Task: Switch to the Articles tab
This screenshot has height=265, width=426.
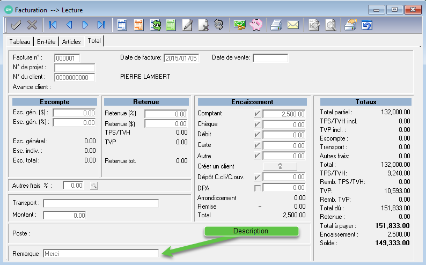Action: coord(71,41)
